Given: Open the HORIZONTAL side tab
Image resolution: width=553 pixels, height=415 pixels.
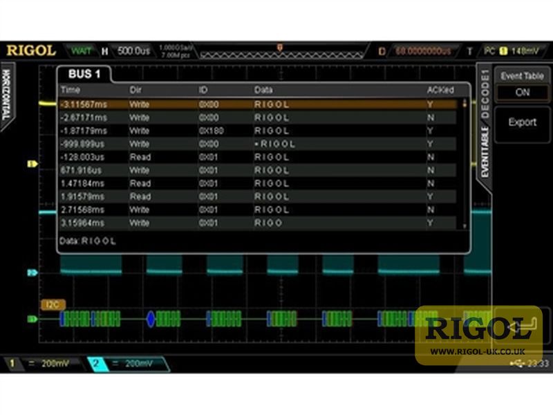Looking at the screenshot, I should point(7,95).
